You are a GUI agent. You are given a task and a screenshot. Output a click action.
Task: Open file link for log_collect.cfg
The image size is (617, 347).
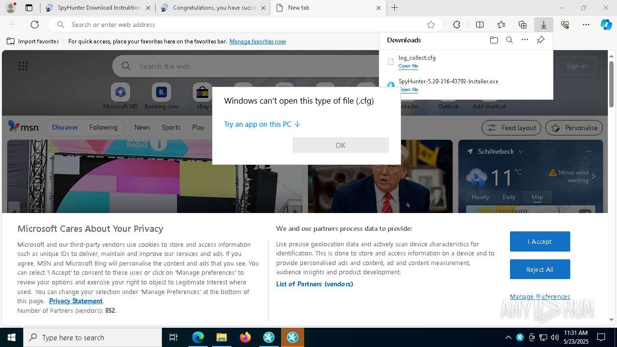click(408, 66)
